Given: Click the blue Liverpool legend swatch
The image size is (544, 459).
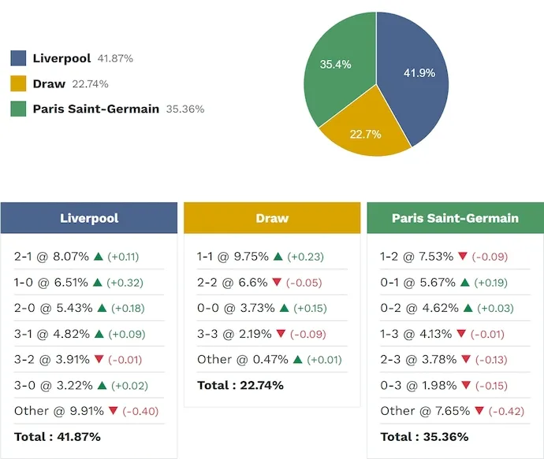Looking at the screenshot, I should pyautogui.click(x=18, y=58).
